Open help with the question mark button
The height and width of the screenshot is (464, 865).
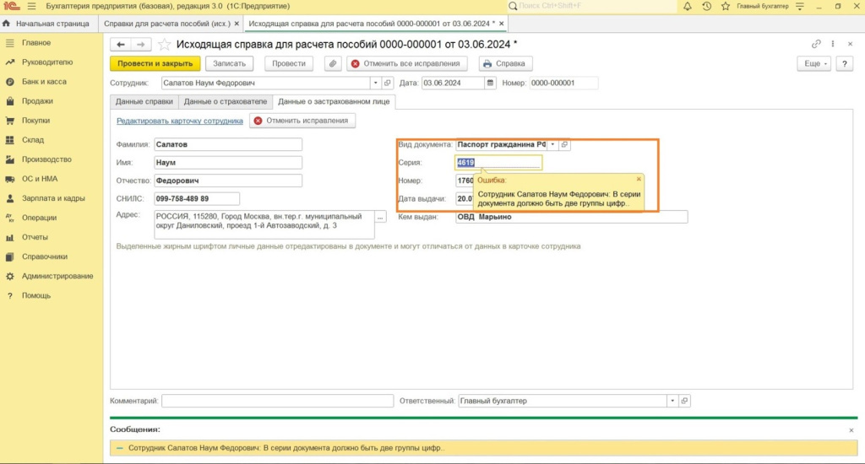pos(844,63)
